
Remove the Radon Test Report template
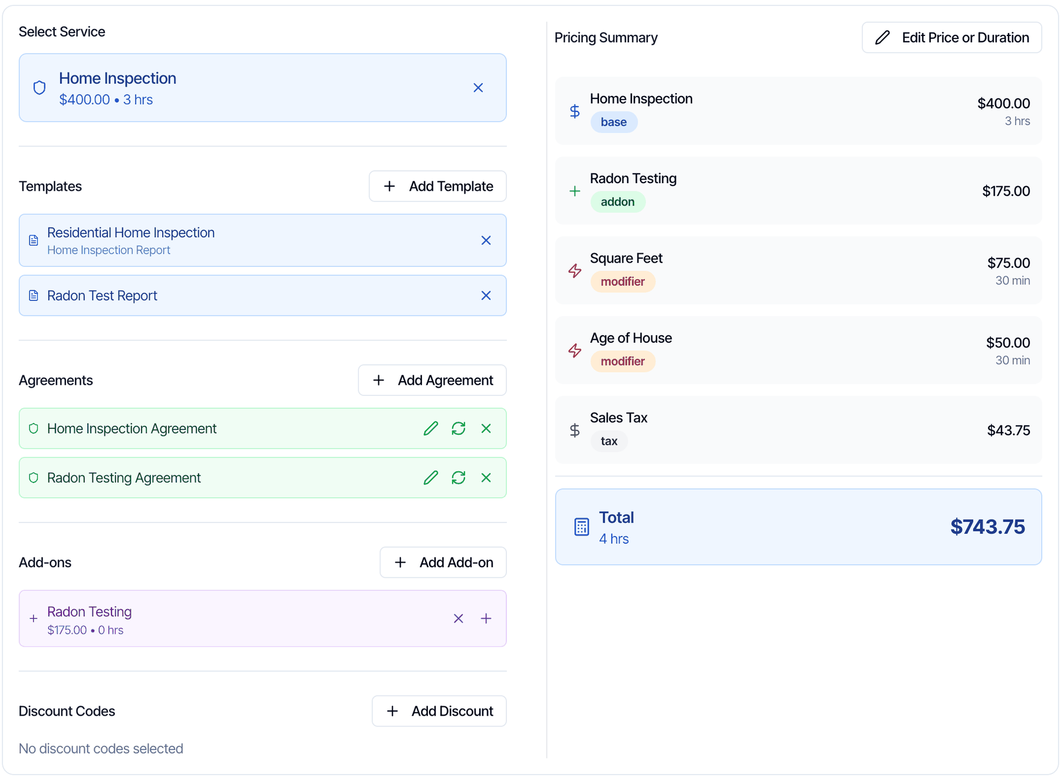click(x=486, y=296)
